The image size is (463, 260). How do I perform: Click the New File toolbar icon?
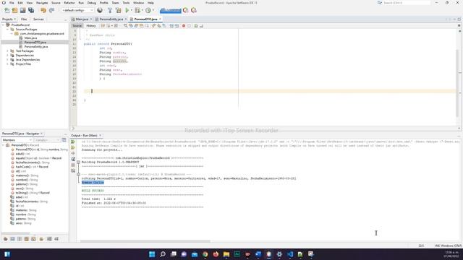coord(7,10)
